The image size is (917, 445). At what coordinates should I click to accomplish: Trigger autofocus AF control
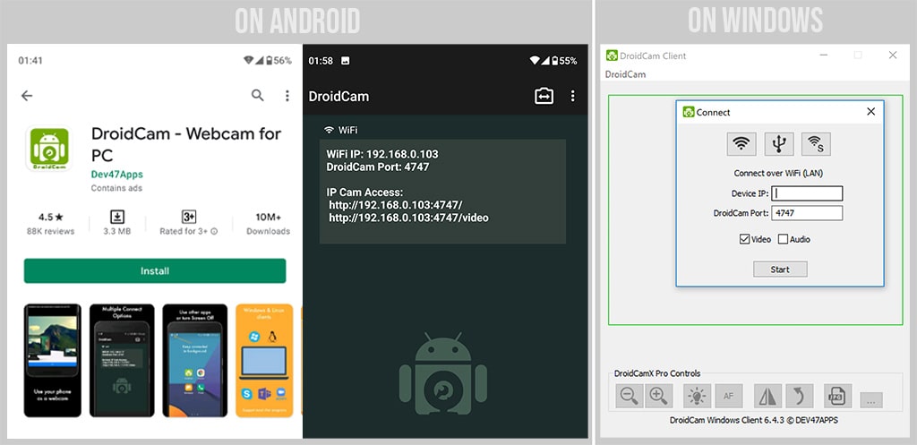[x=729, y=396]
